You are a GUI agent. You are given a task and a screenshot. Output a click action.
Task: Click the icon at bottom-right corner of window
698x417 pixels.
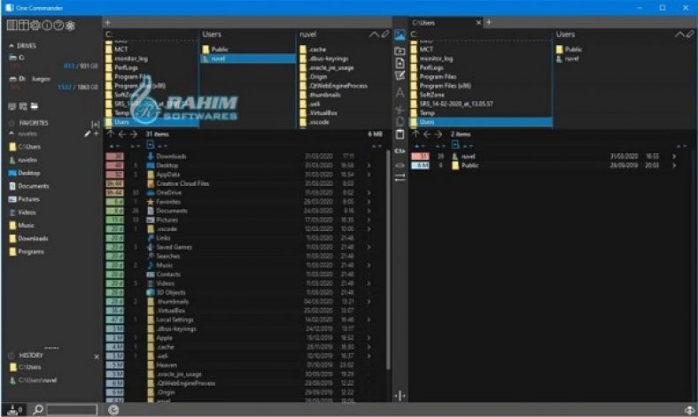[x=689, y=410]
